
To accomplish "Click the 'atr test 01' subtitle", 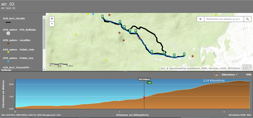I will [8, 8].
